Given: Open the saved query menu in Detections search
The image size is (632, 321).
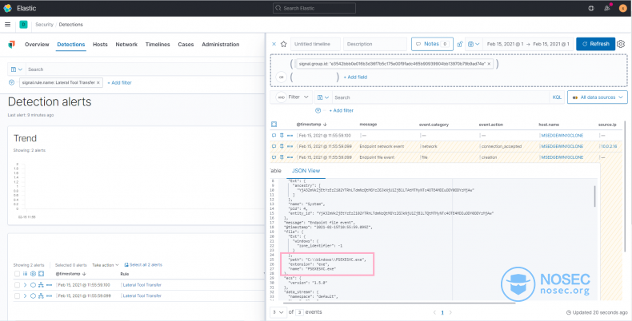Looking at the screenshot, I should coord(17,69).
